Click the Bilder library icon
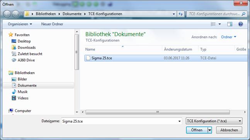This screenshot has height=140, width=250. [x=14, y=79]
